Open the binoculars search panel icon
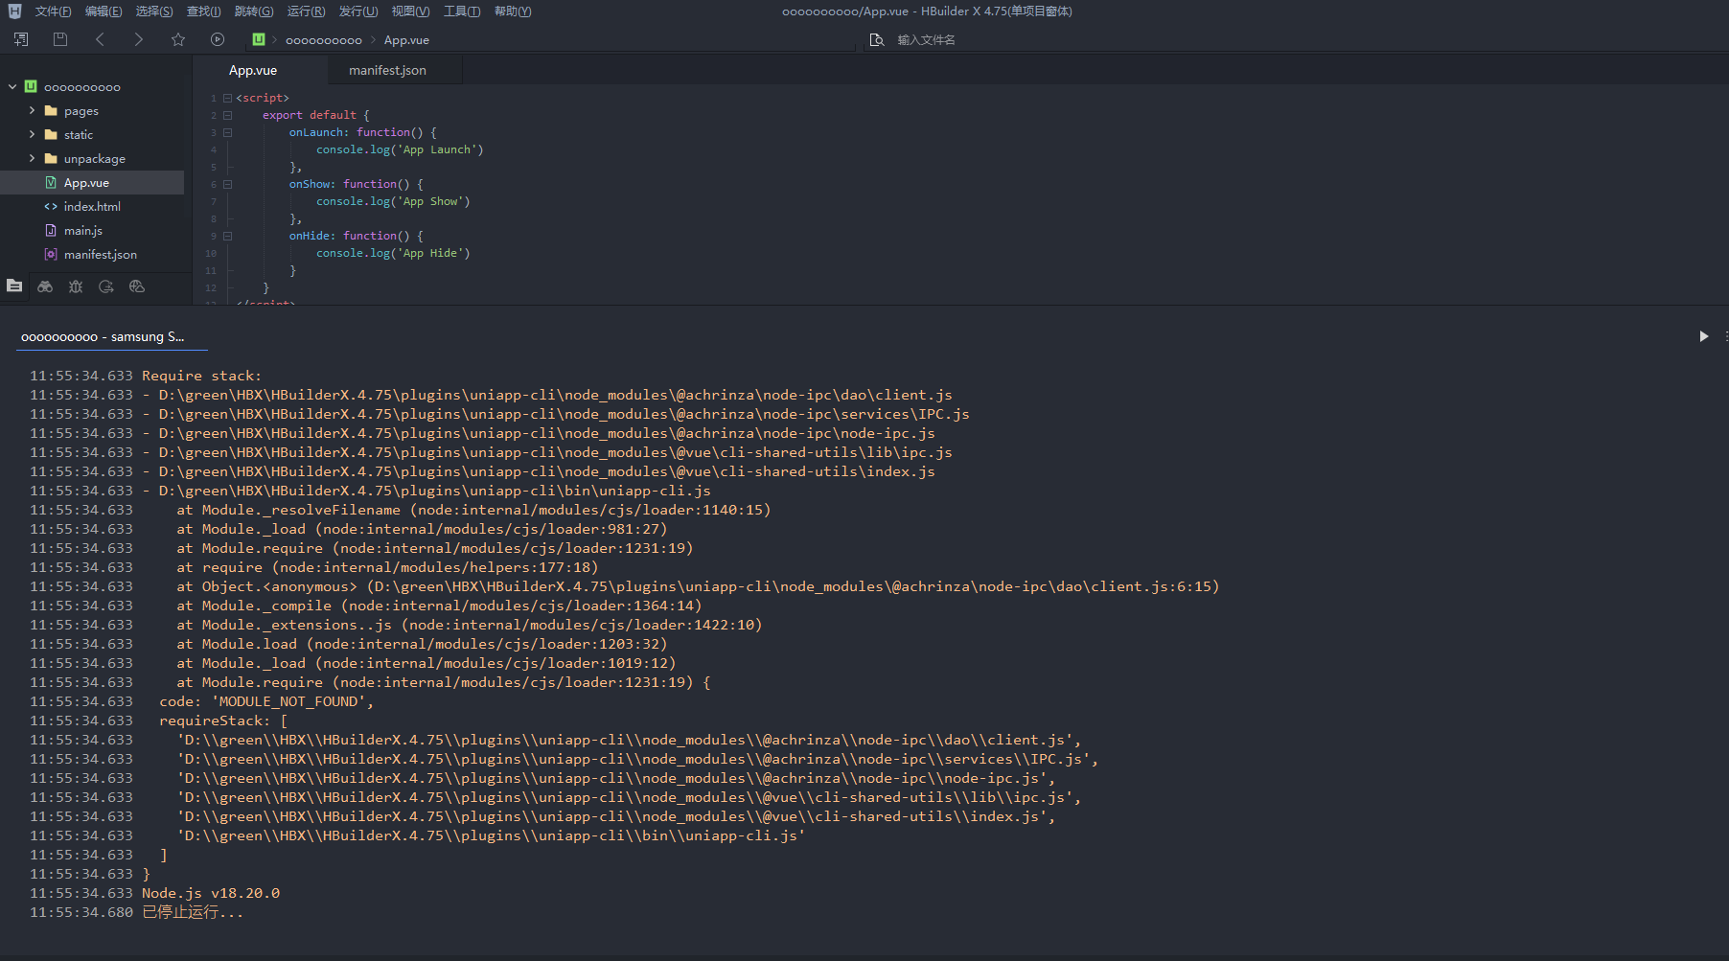1729x961 pixels. pyautogui.click(x=45, y=286)
